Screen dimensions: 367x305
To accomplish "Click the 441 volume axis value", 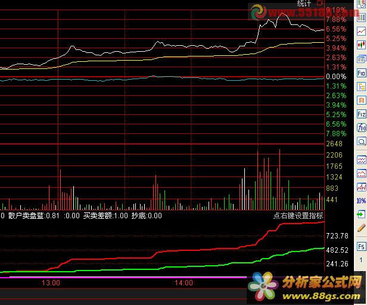I will 332,200.
